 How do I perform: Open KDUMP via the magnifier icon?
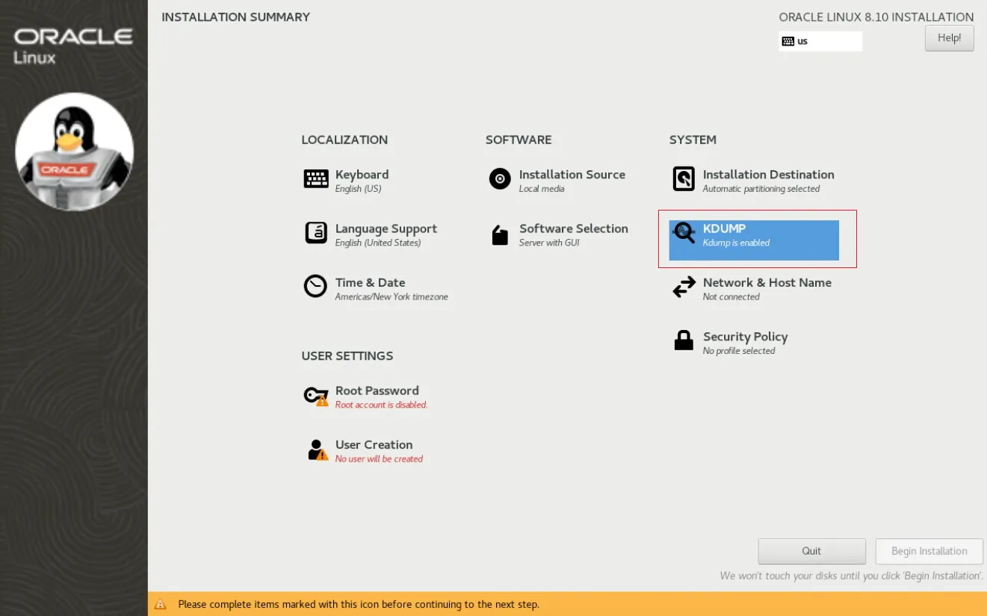click(683, 232)
